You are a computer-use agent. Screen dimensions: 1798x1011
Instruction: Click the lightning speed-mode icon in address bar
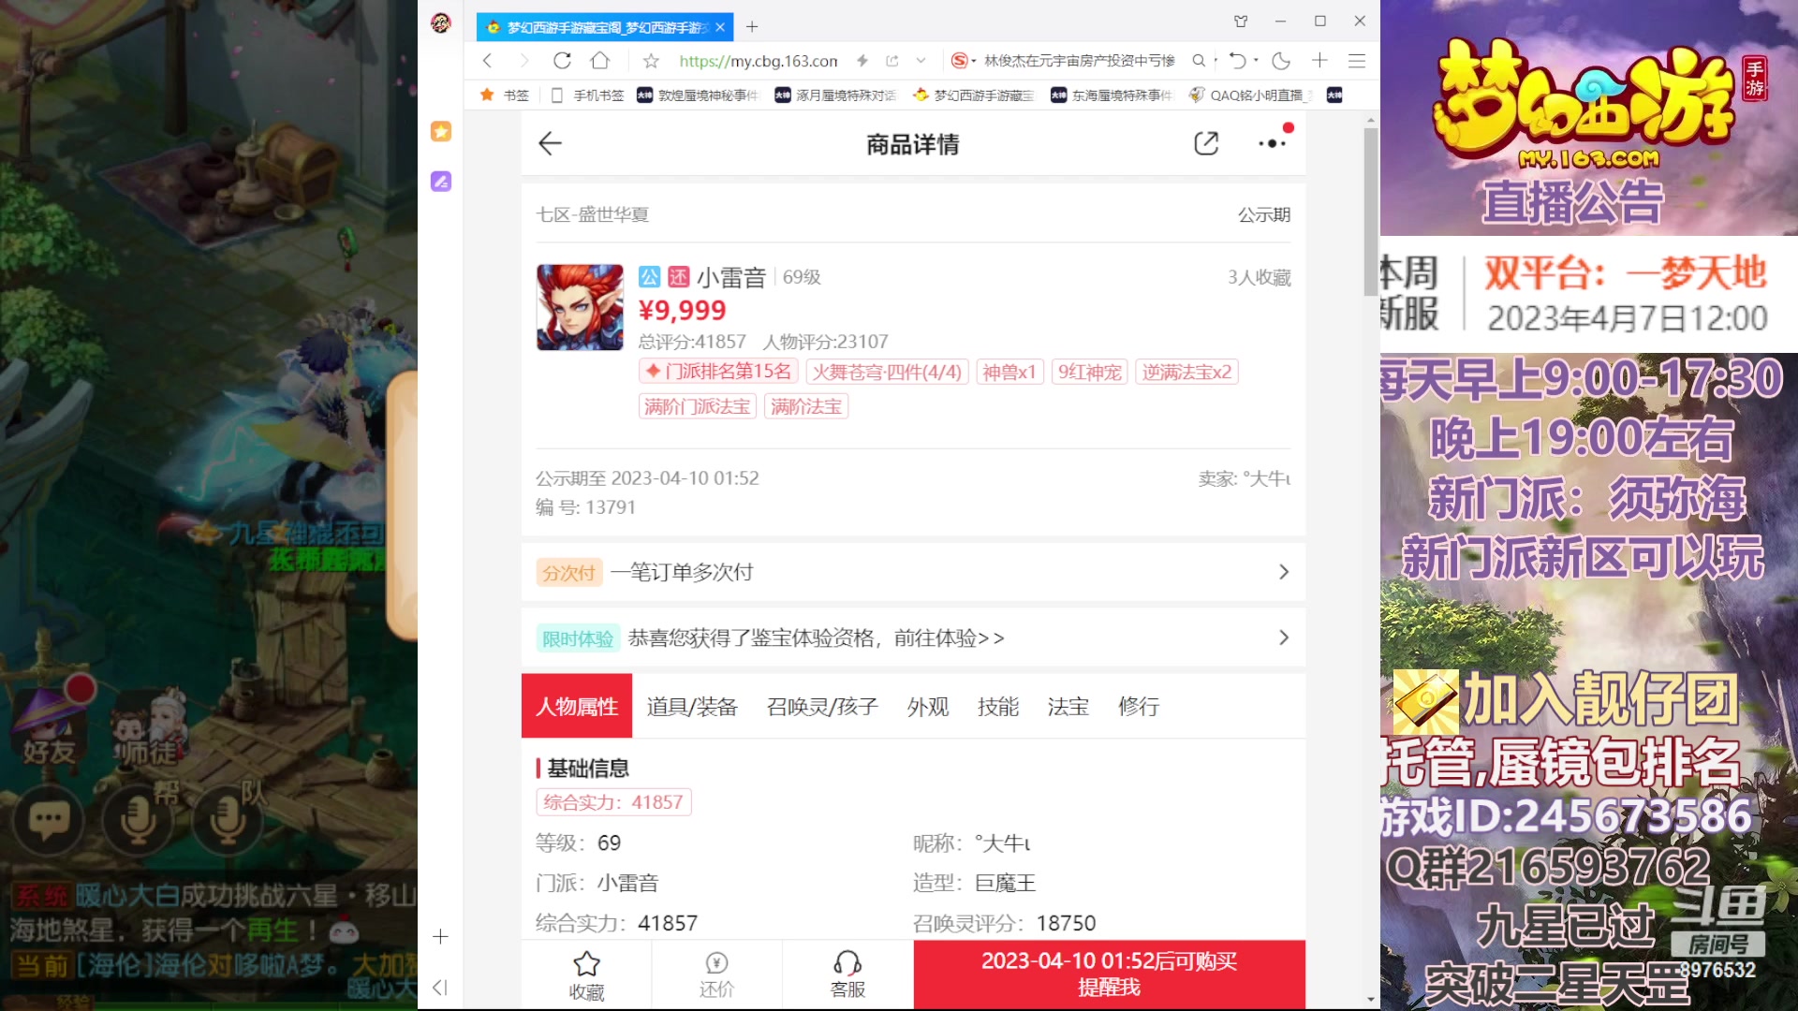(862, 61)
